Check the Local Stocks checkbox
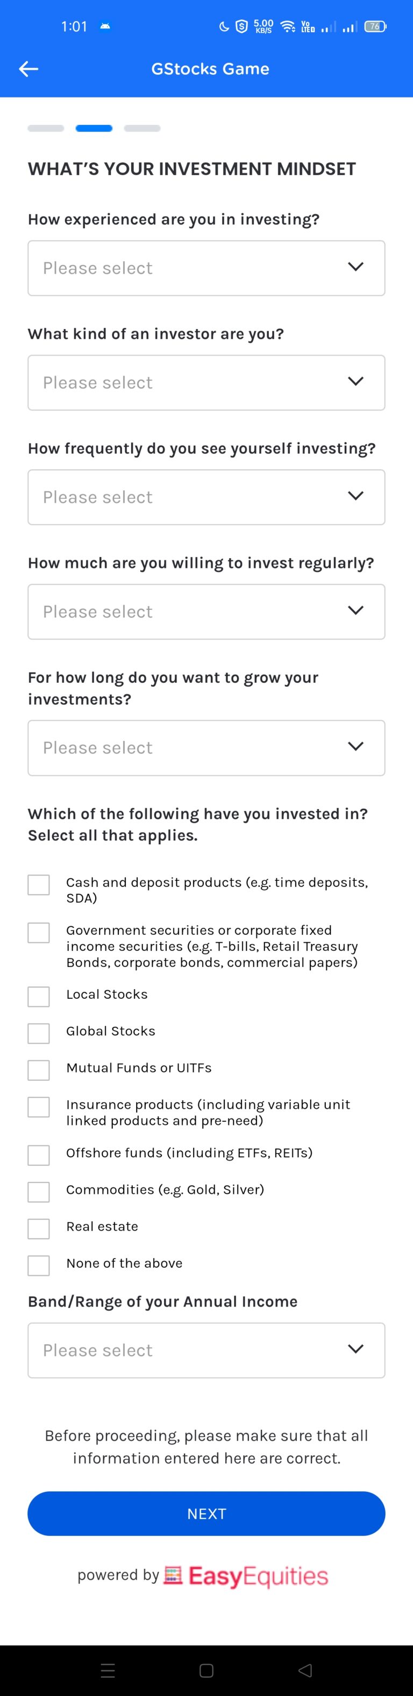 (x=38, y=996)
